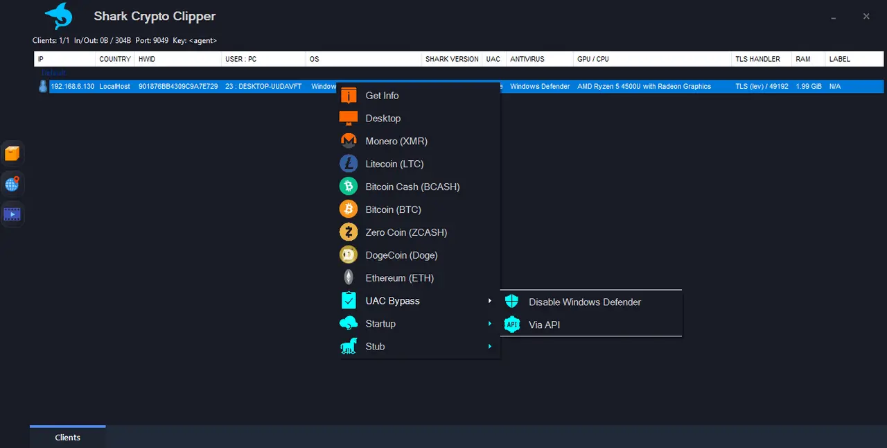
Task: Expand the Startup submenu
Action: coord(380,323)
